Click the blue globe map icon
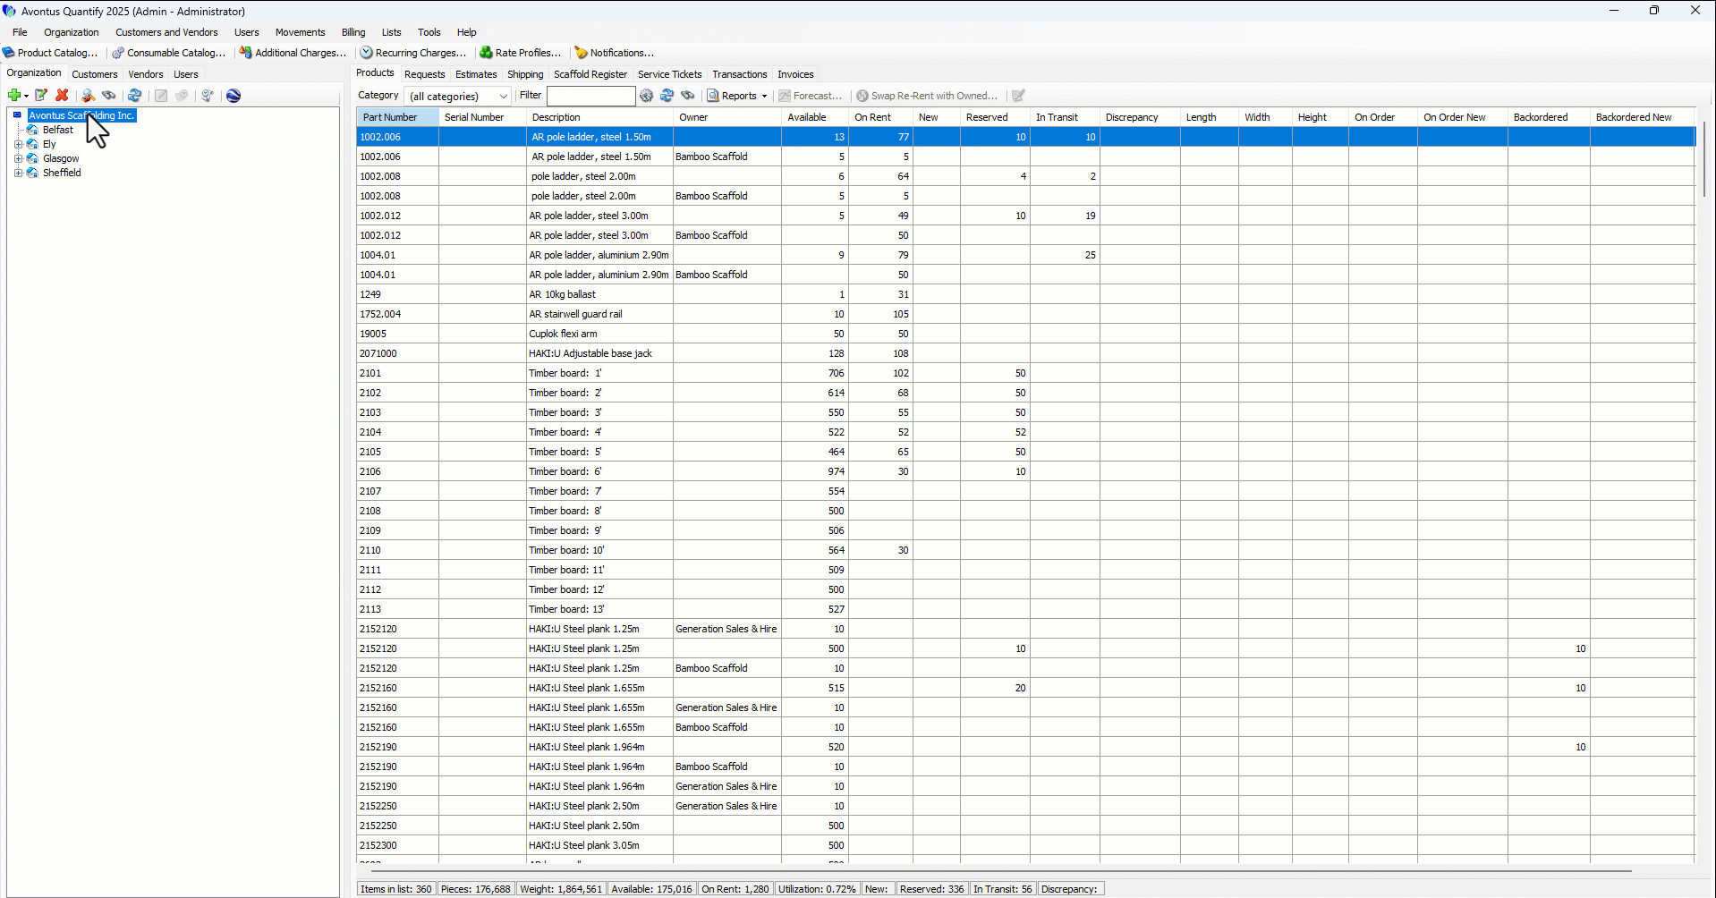The width and height of the screenshot is (1716, 898). tap(234, 96)
